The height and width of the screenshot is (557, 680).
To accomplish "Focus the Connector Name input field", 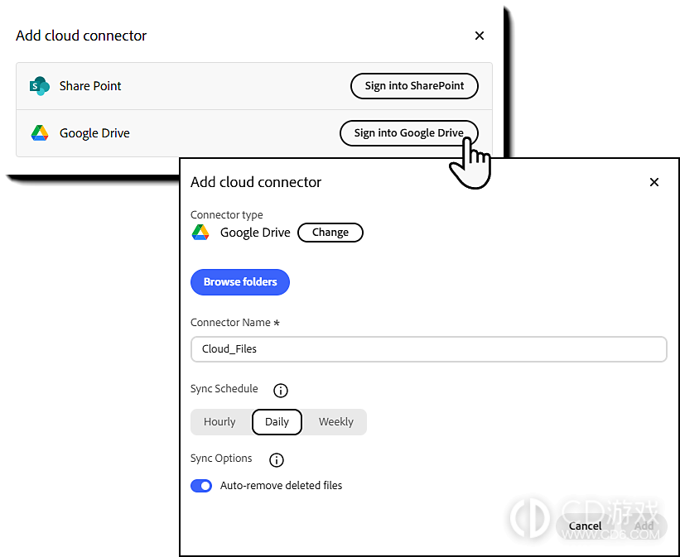I will pos(428,349).
